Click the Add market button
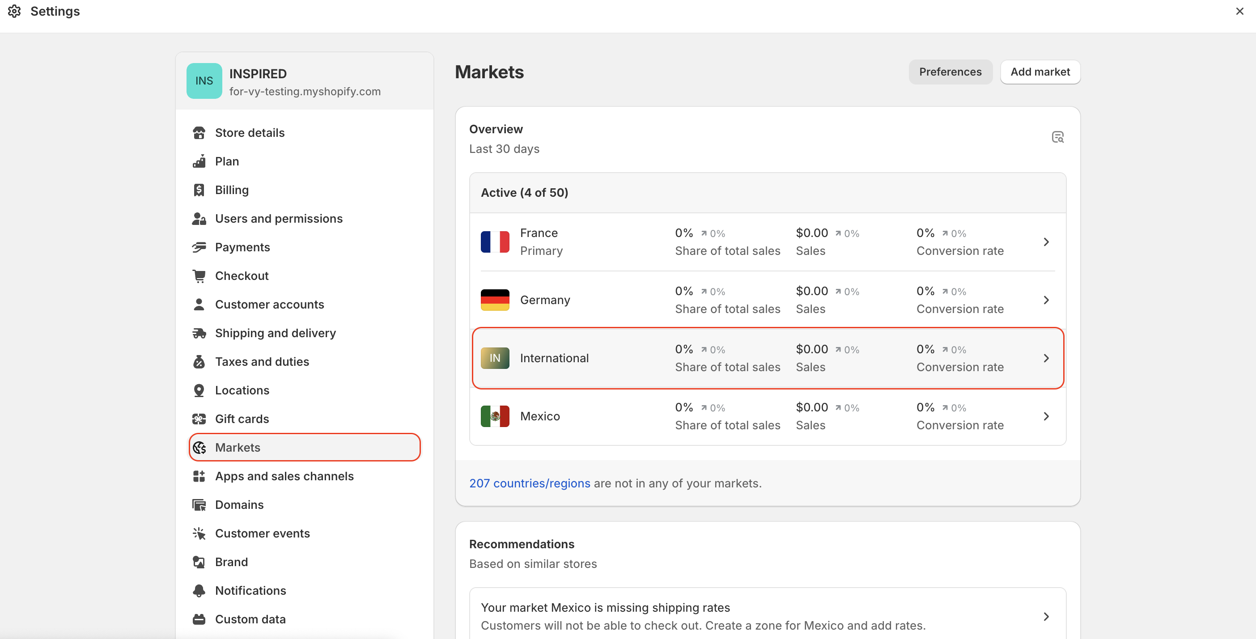The height and width of the screenshot is (639, 1256). tap(1040, 72)
